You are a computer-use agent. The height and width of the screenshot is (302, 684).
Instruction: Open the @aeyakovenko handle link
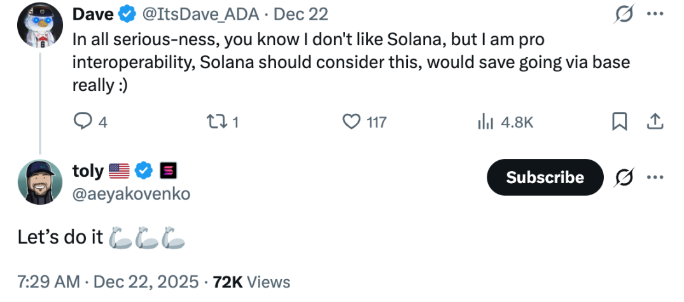click(132, 194)
